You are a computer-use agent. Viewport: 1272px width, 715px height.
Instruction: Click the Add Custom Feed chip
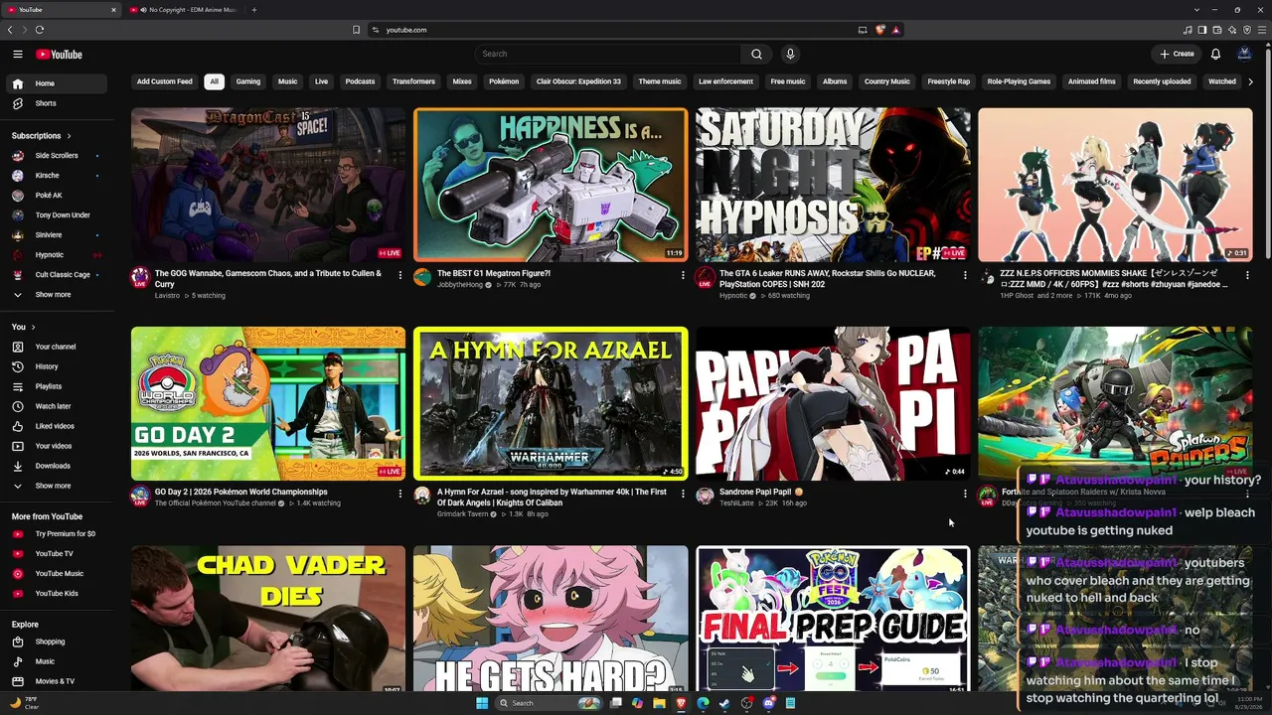tap(165, 81)
